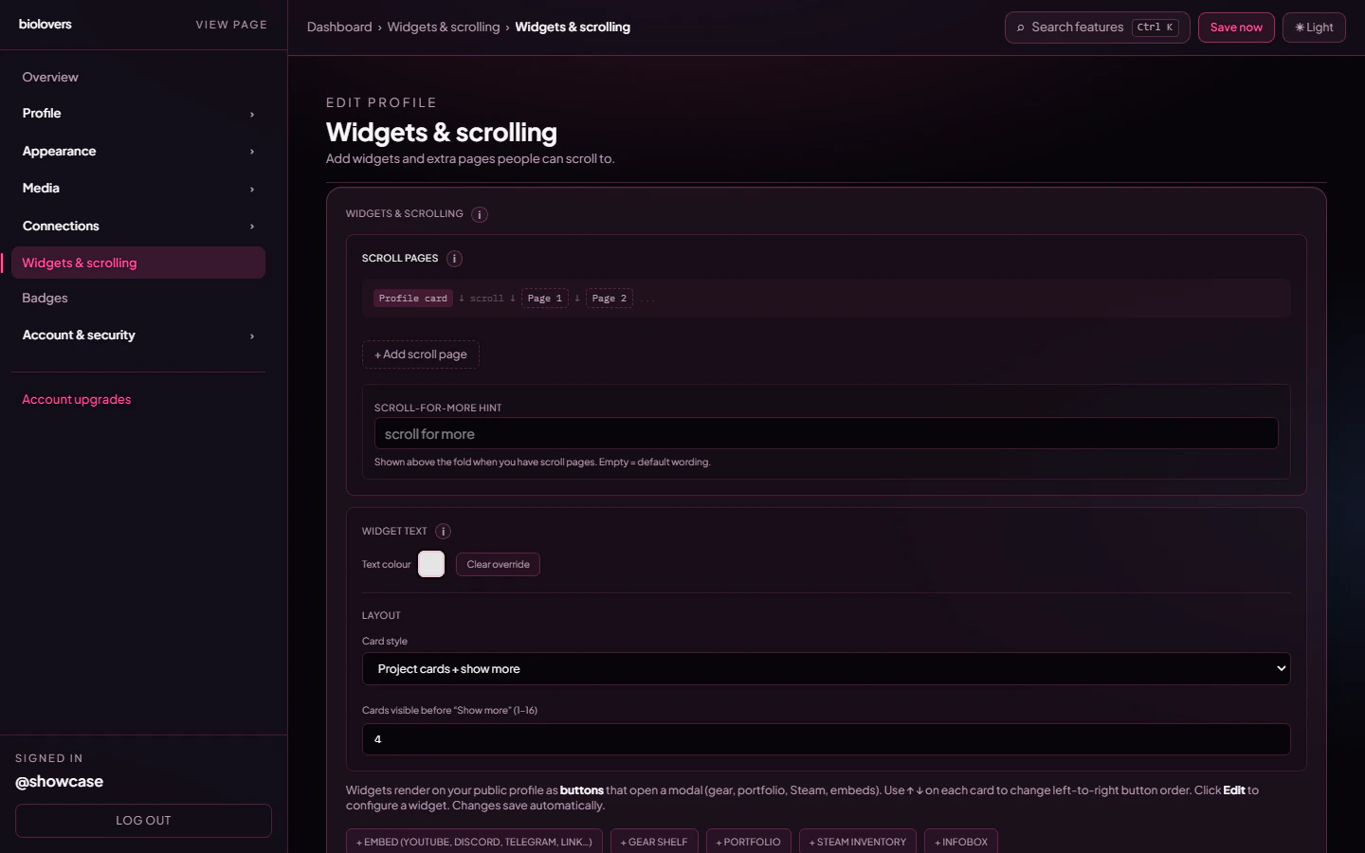Click the Scroll Pages info icon
This screenshot has height=853, width=1365.
coord(454,258)
